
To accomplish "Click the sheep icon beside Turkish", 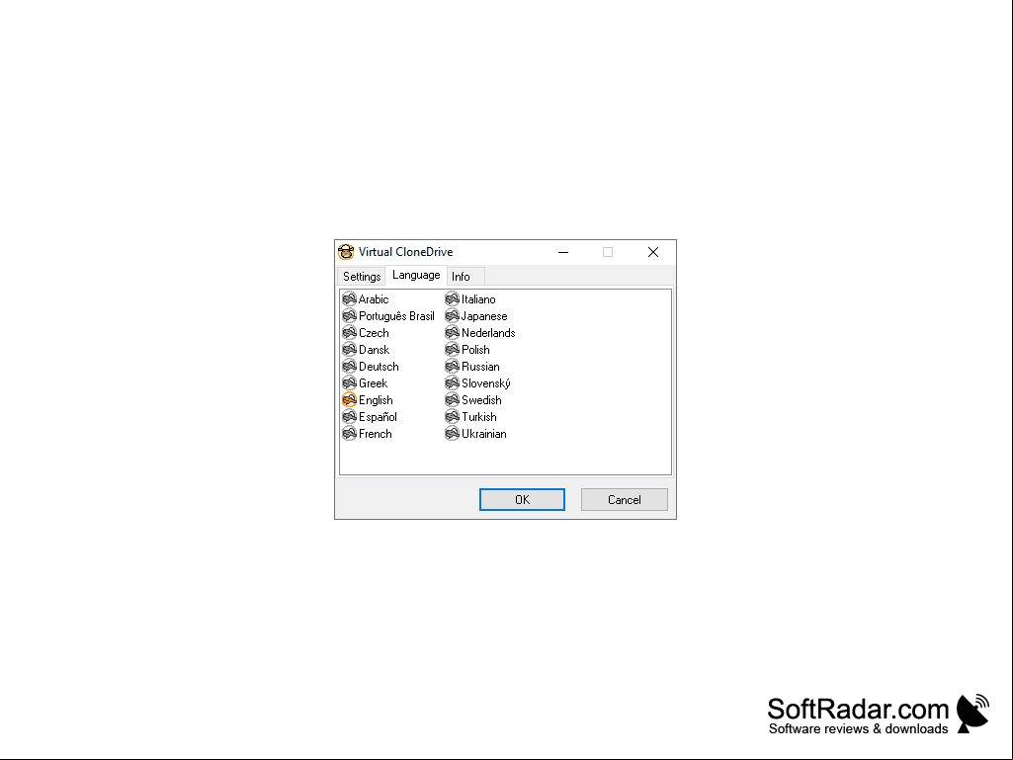I will pyautogui.click(x=453, y=416).
